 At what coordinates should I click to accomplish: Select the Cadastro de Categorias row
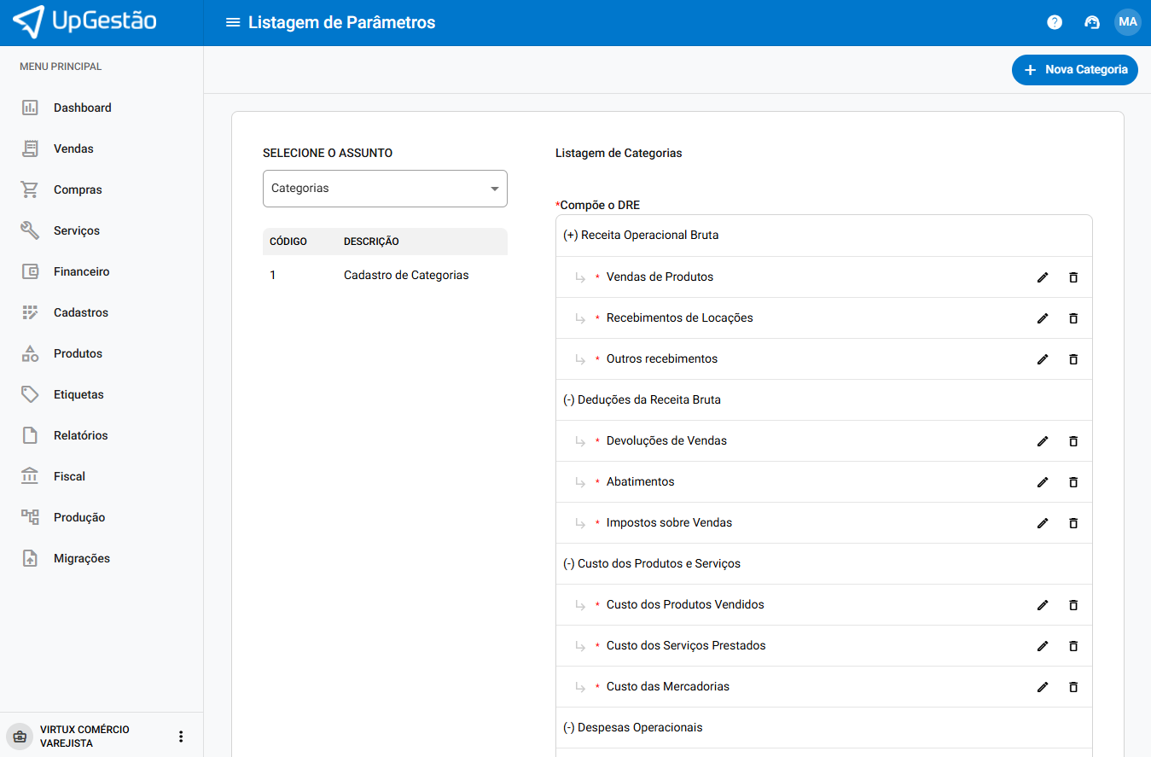405,276
